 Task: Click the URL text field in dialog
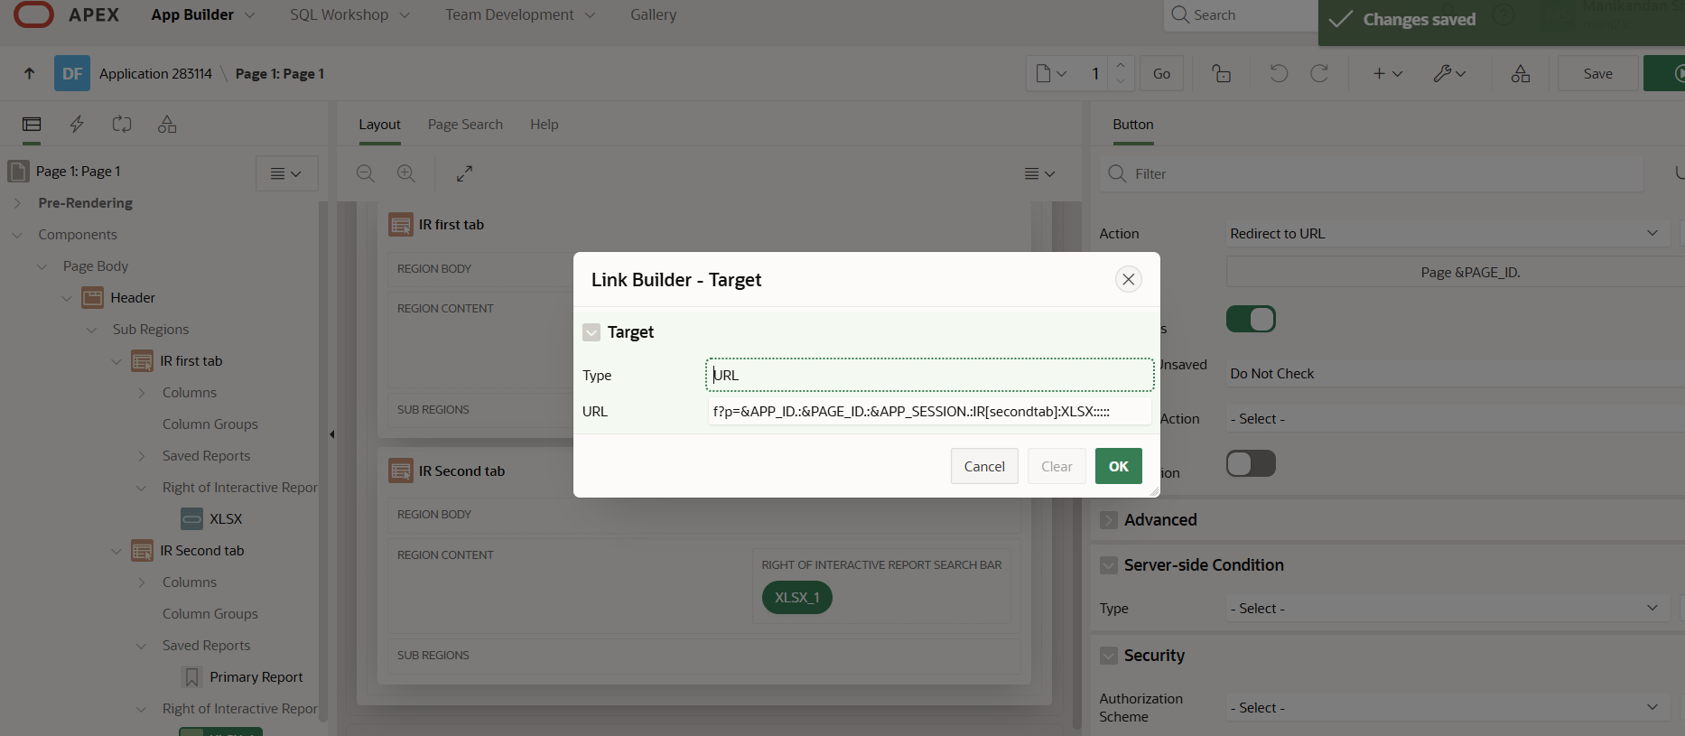point(928,412)
